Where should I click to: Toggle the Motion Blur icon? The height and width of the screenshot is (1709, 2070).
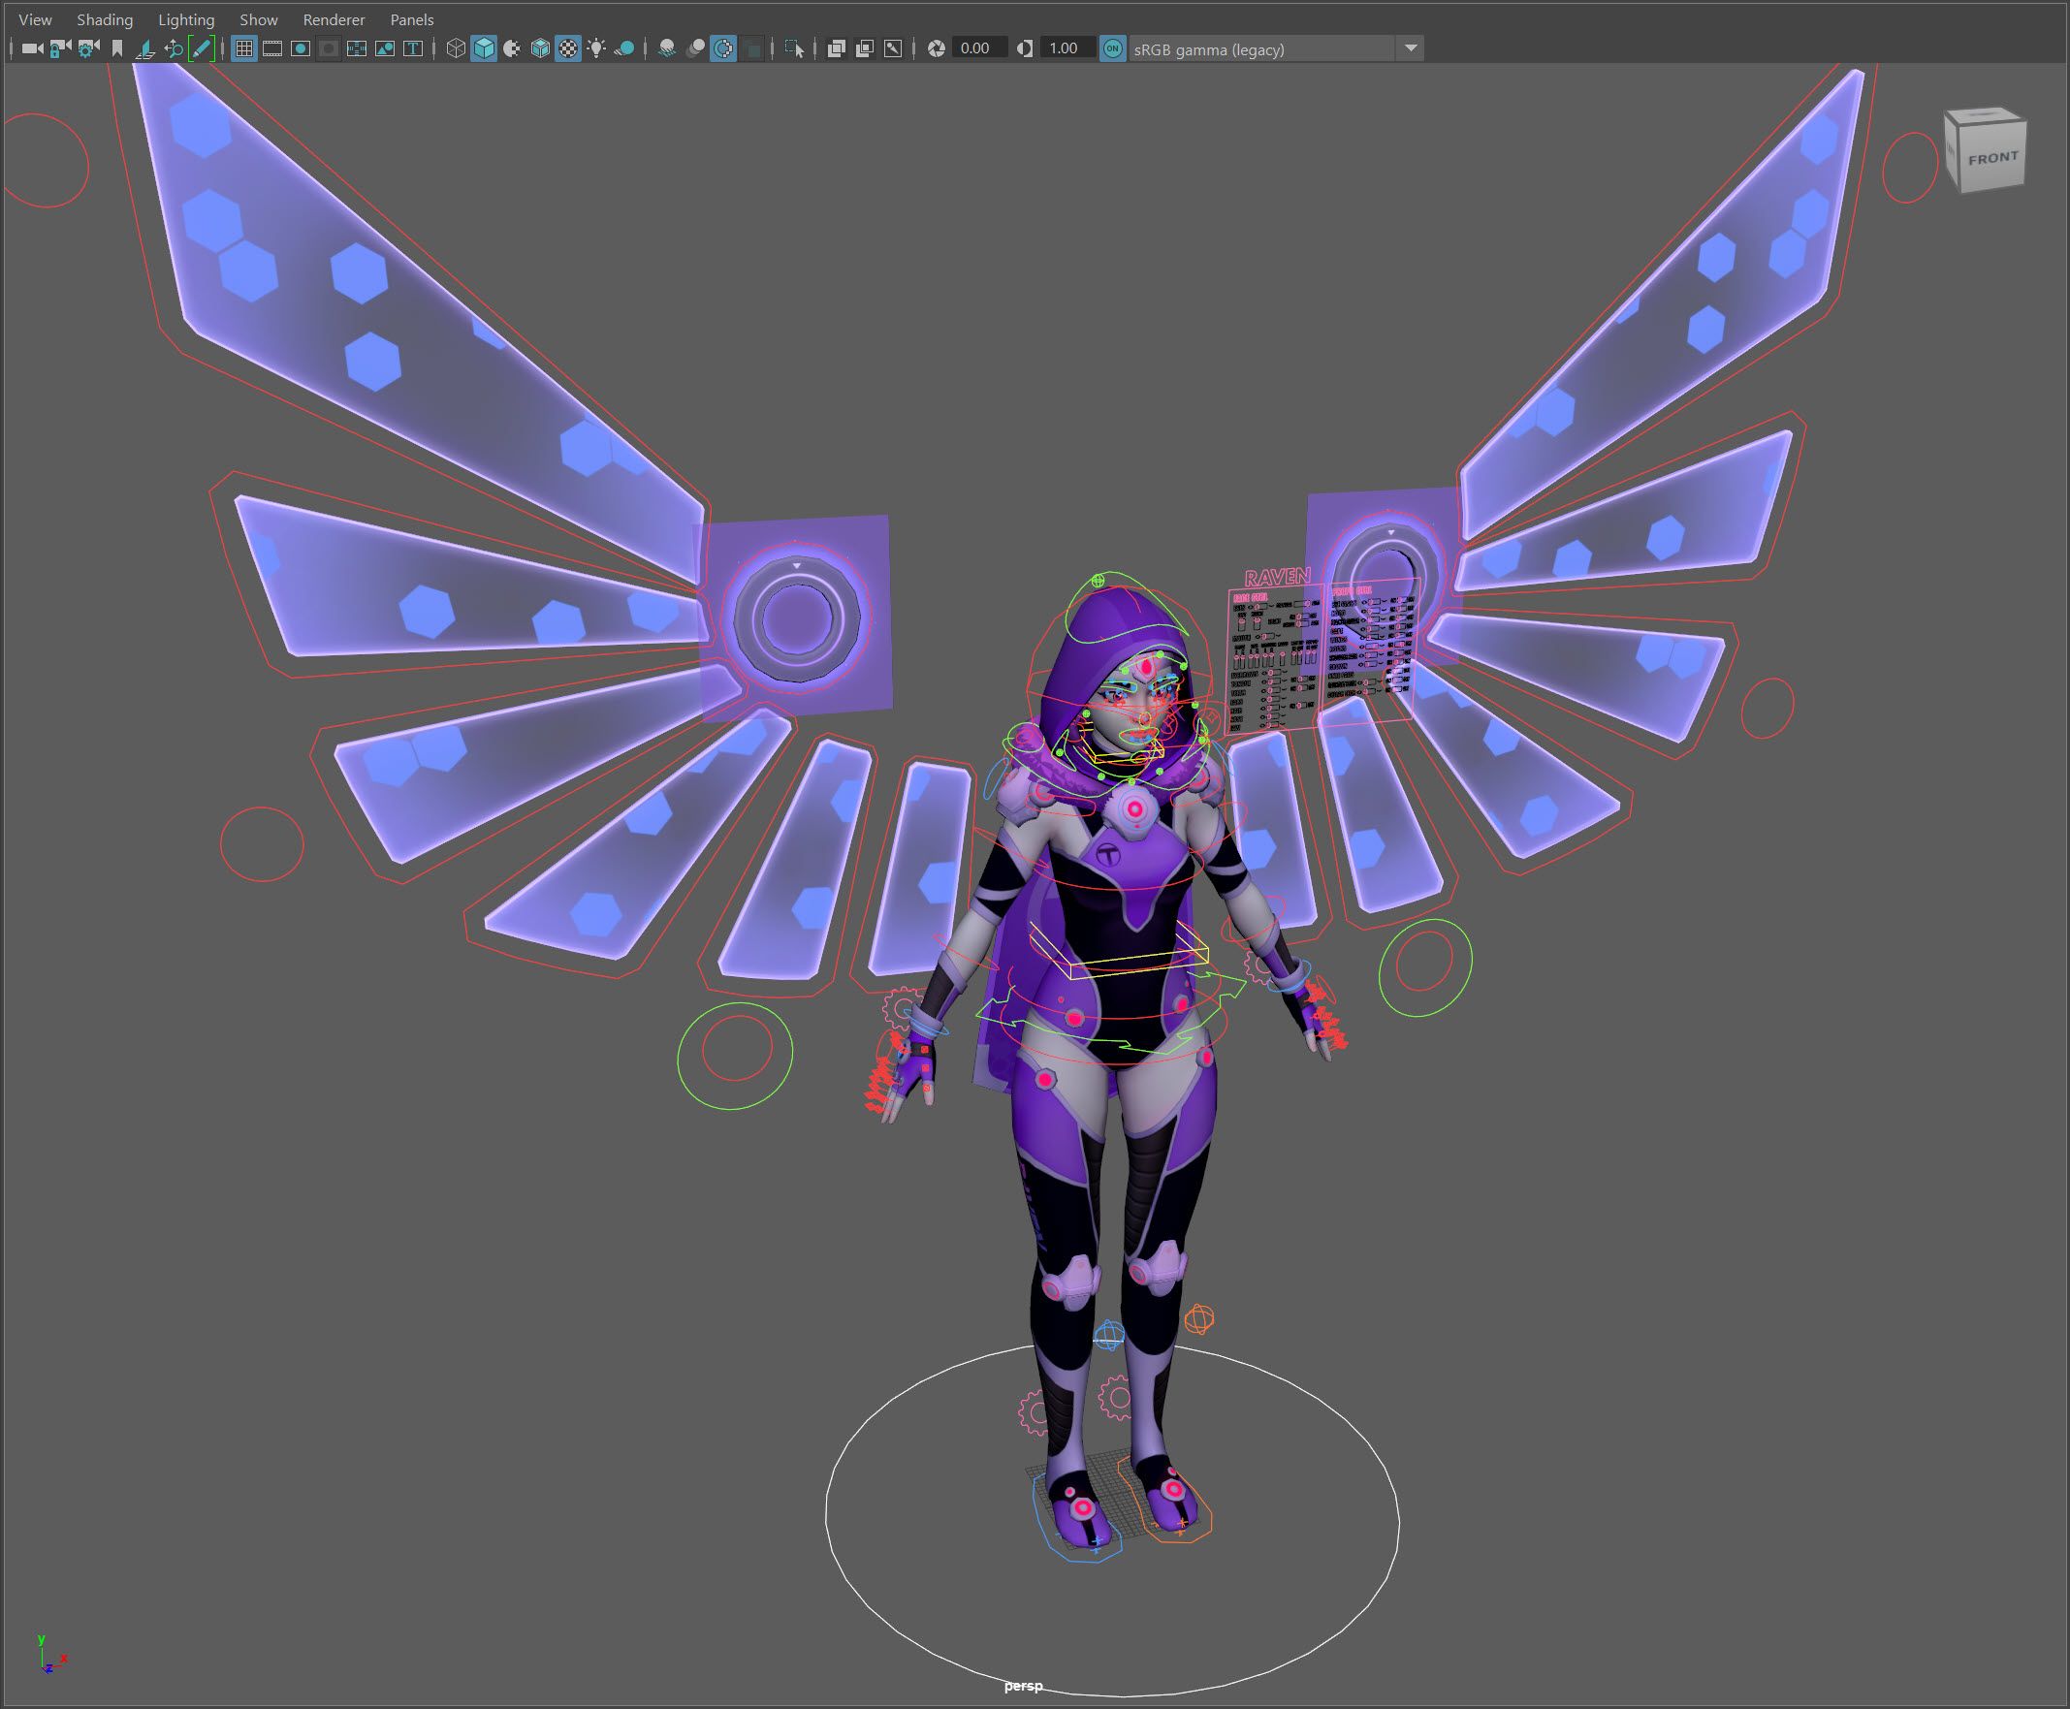click(x=695, y=48)
